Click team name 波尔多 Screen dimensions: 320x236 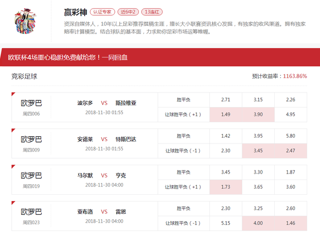[x=85, y=103]
